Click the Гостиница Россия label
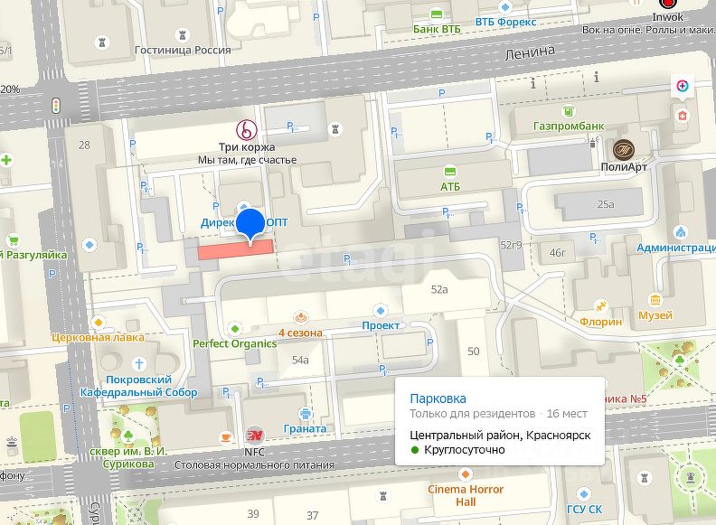 coord(183,50)
